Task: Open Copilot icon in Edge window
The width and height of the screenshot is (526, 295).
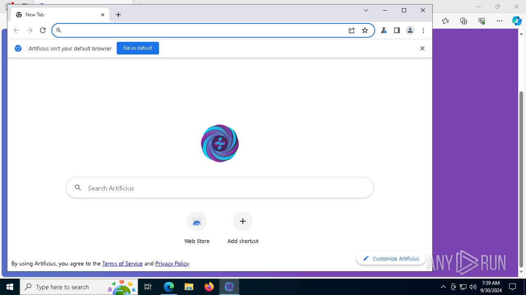Action: [517, 21]
